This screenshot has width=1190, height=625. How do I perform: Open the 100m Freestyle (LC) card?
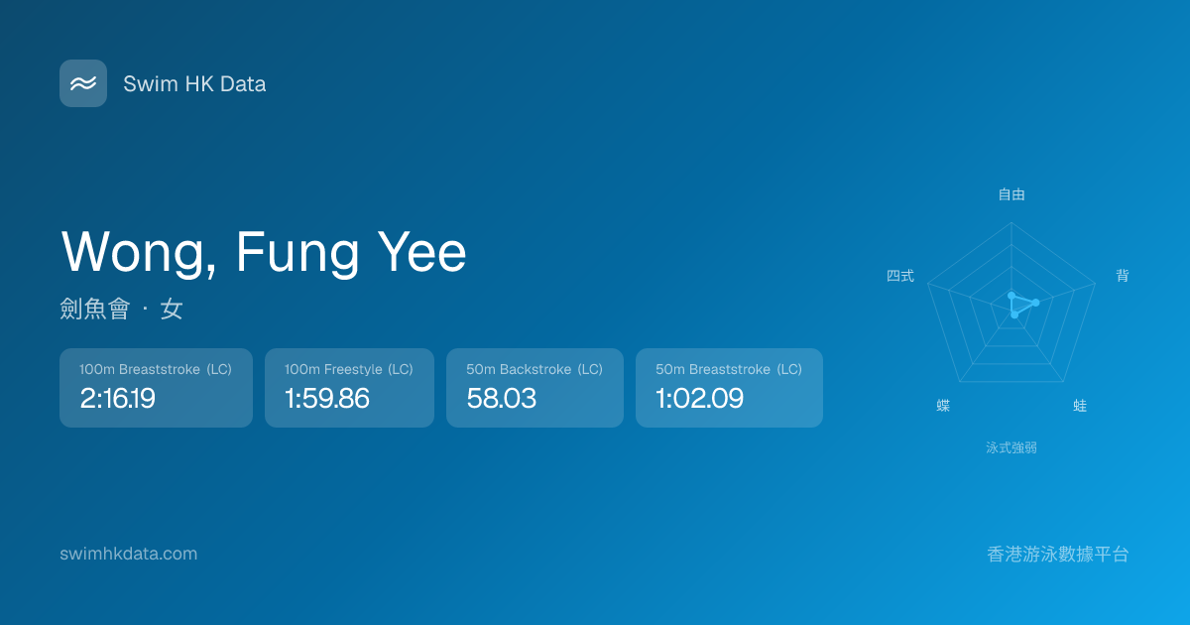pyautogui.click(x=349, y=387)
